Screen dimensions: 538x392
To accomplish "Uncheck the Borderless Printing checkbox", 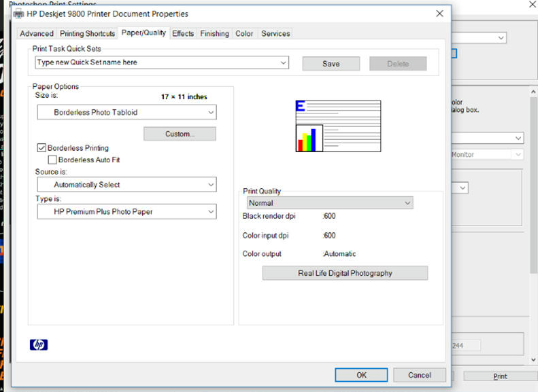I will pyautogui.click(x=41, y=148).
